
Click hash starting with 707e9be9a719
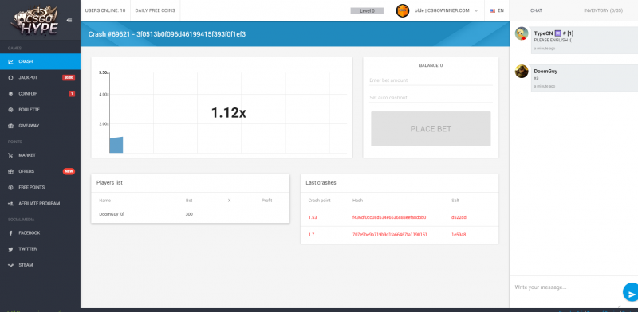[389, 235]
